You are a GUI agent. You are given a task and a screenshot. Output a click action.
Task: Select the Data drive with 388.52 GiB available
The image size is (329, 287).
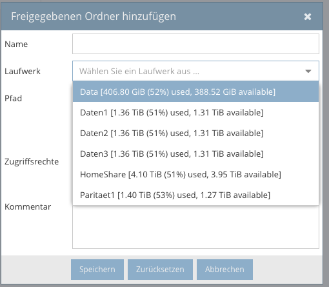195,92
